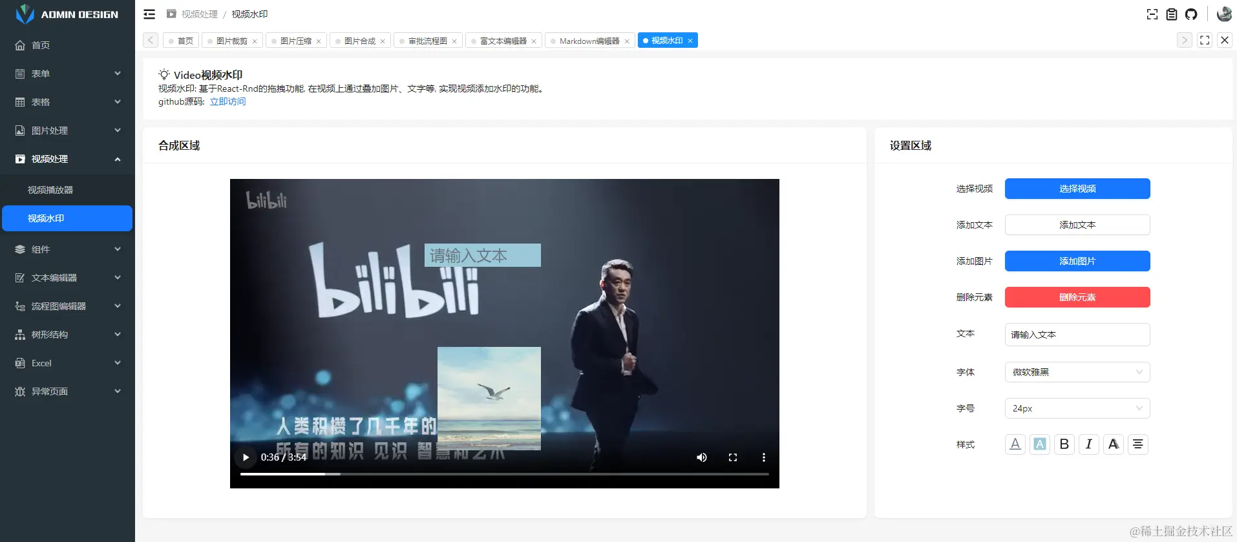The width and height of the screenshot is (1237, 542).
Task: Close the 审批流程图 tab
Action: pyautogui.click(x=454, y=41)
